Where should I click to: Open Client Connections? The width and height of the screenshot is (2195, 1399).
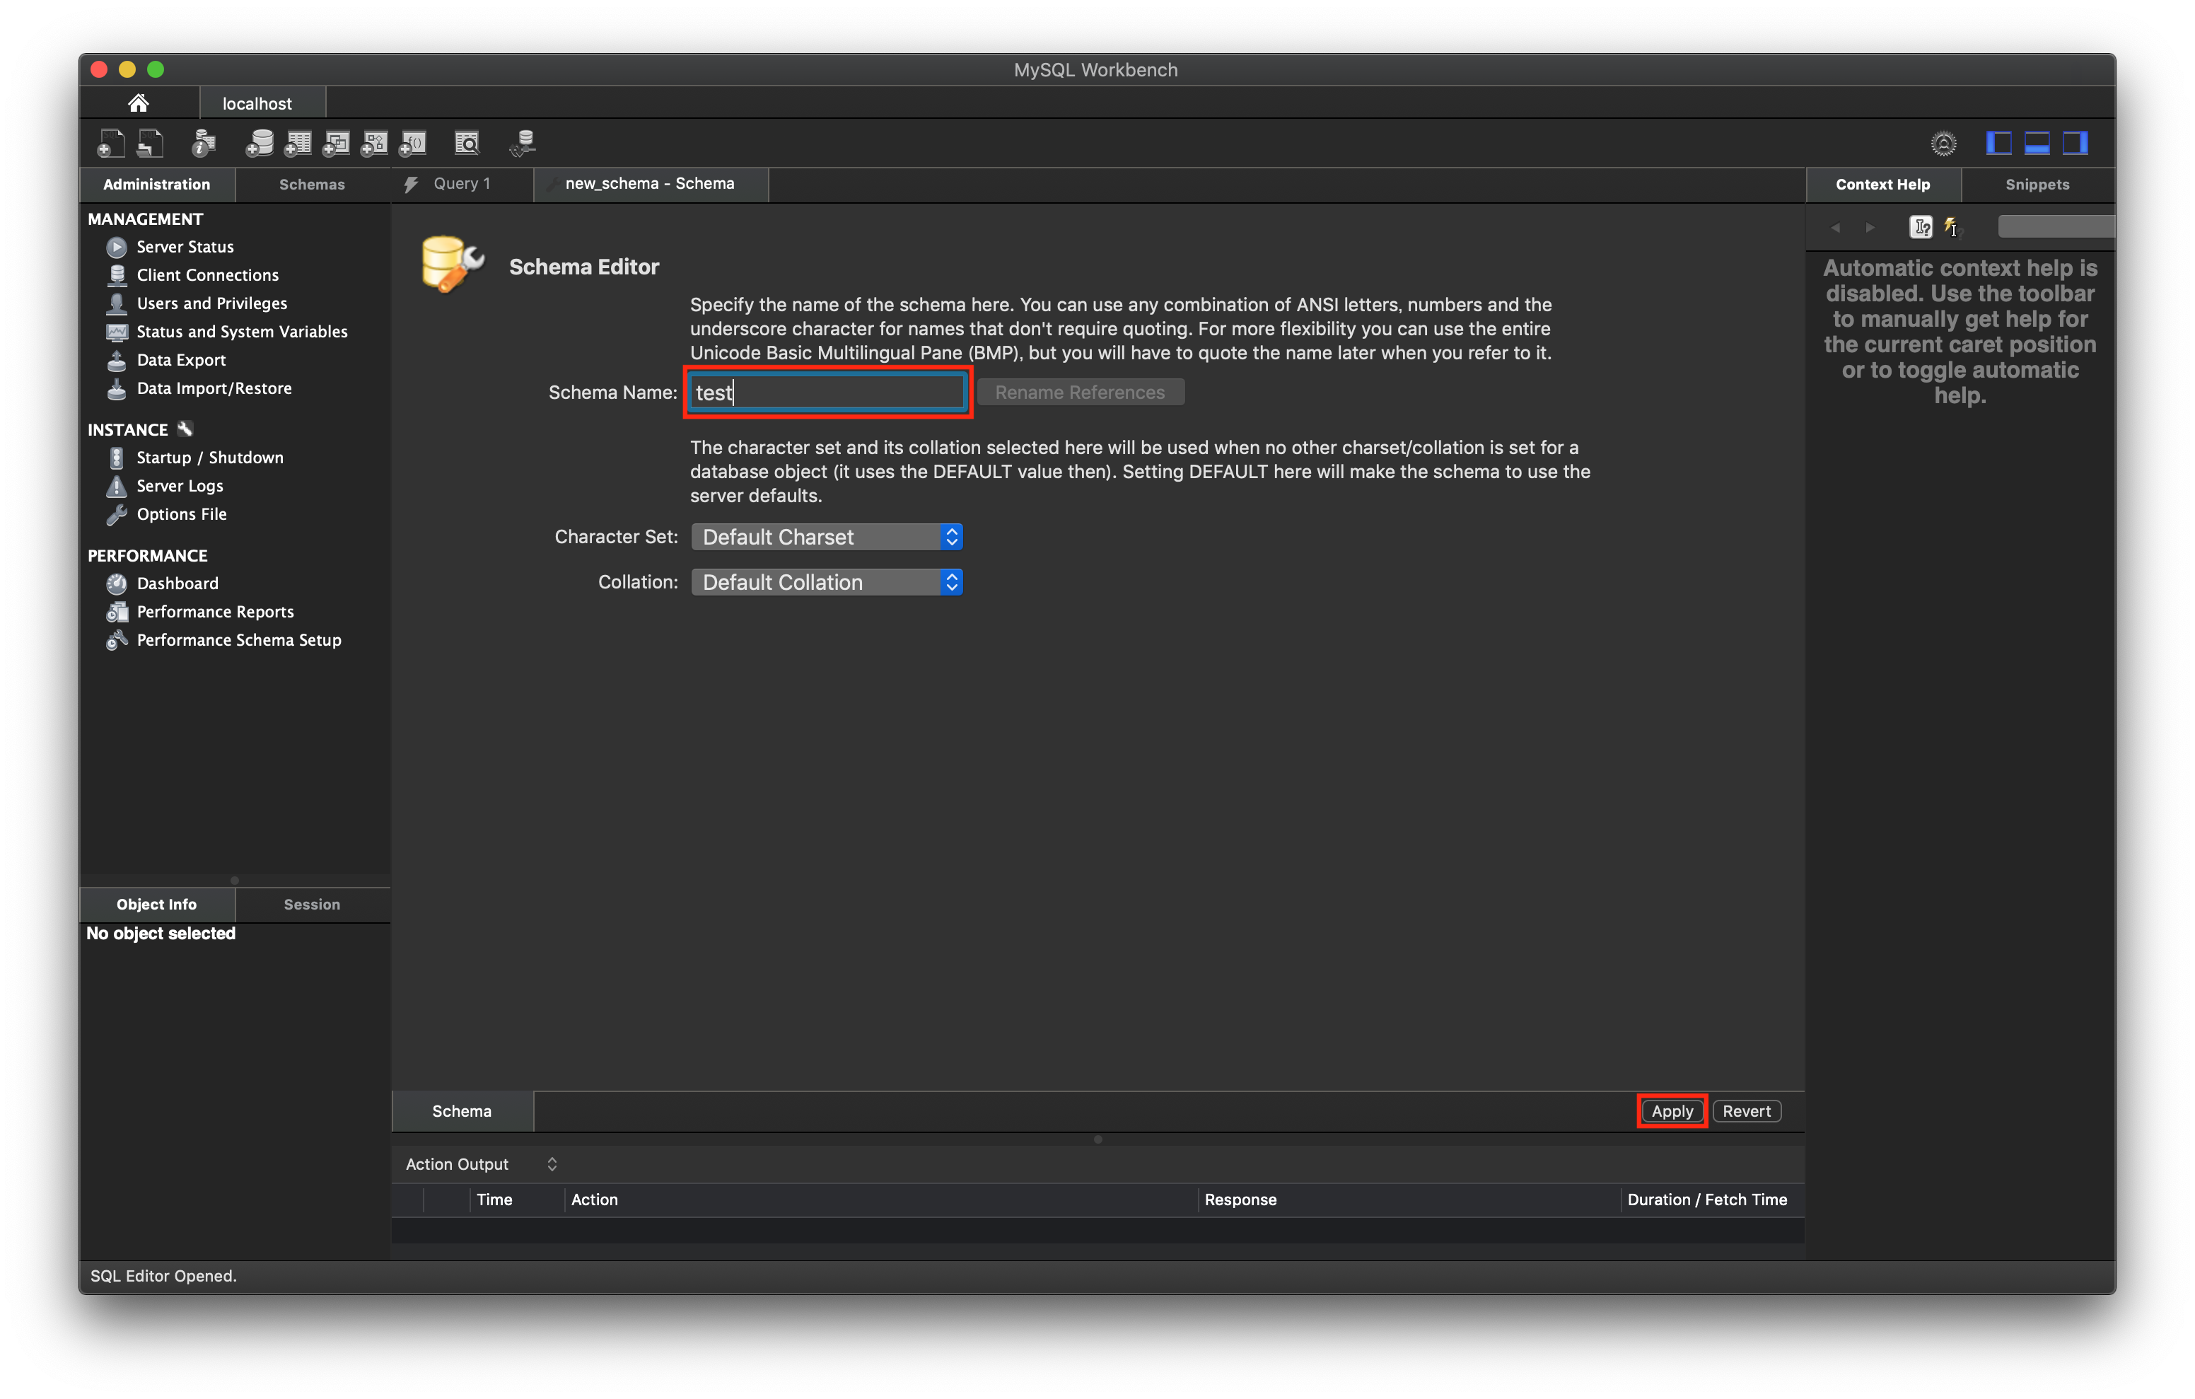point(208,274)
